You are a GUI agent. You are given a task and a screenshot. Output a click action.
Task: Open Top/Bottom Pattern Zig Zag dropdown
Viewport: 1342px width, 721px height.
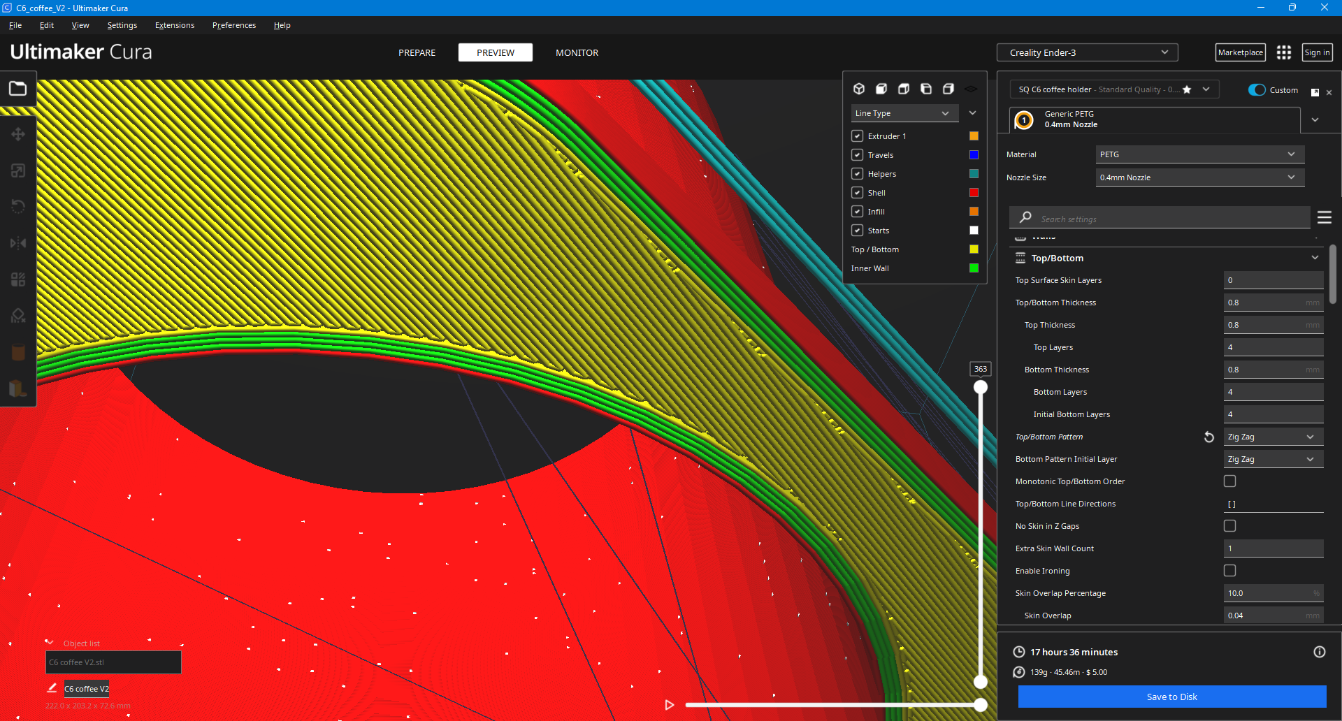click(x=1274, y=437)
